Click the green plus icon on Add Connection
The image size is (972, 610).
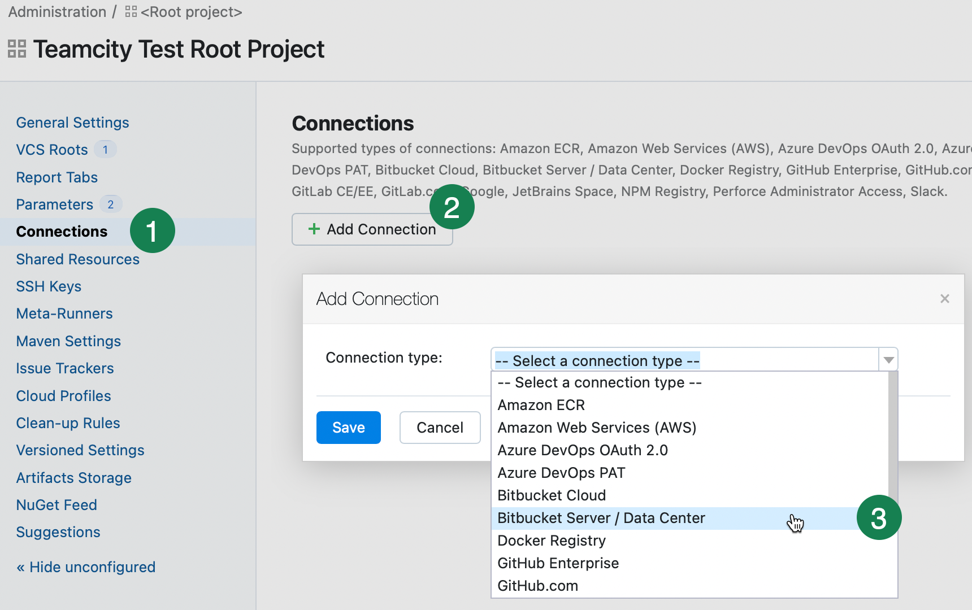tap(314, 229)
